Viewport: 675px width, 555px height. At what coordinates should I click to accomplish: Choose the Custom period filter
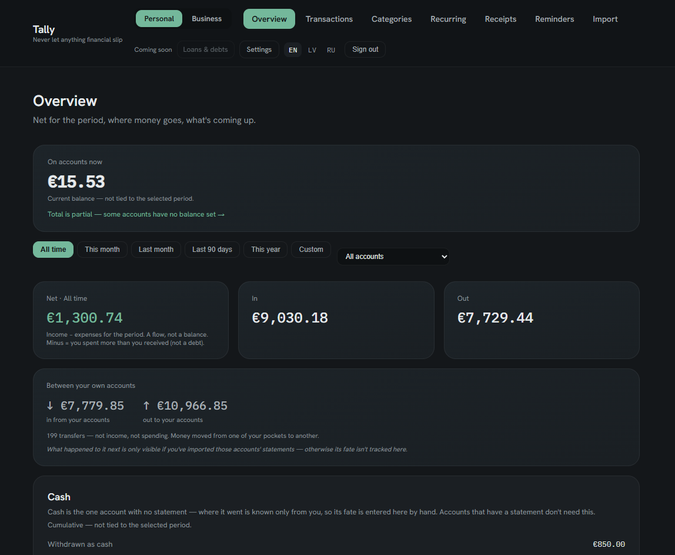311,250
